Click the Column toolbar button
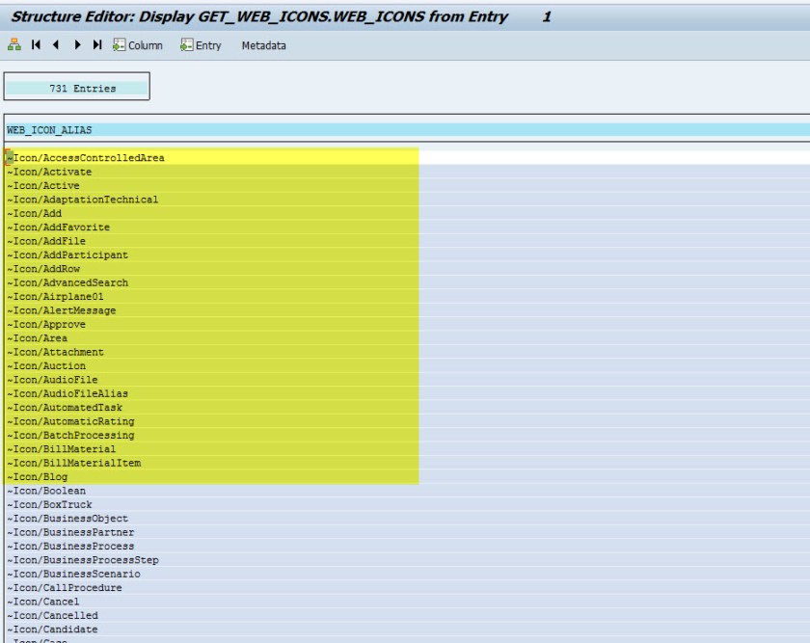The height and width of the screenshot is (643, 810). (x=138, y=45)
